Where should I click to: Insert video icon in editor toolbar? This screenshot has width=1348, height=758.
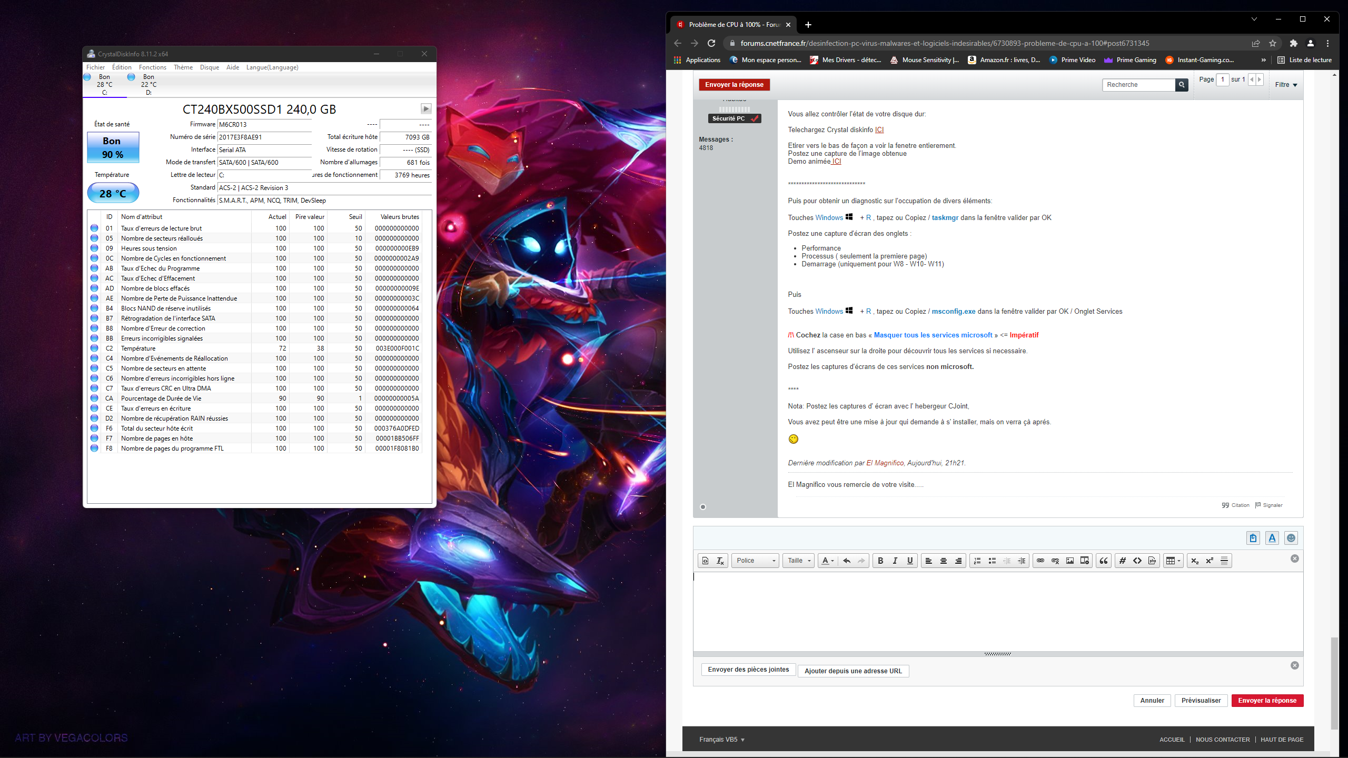click(x=1085, y=561)
